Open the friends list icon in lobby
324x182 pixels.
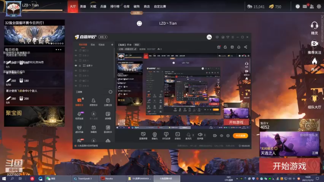[312, 6]
